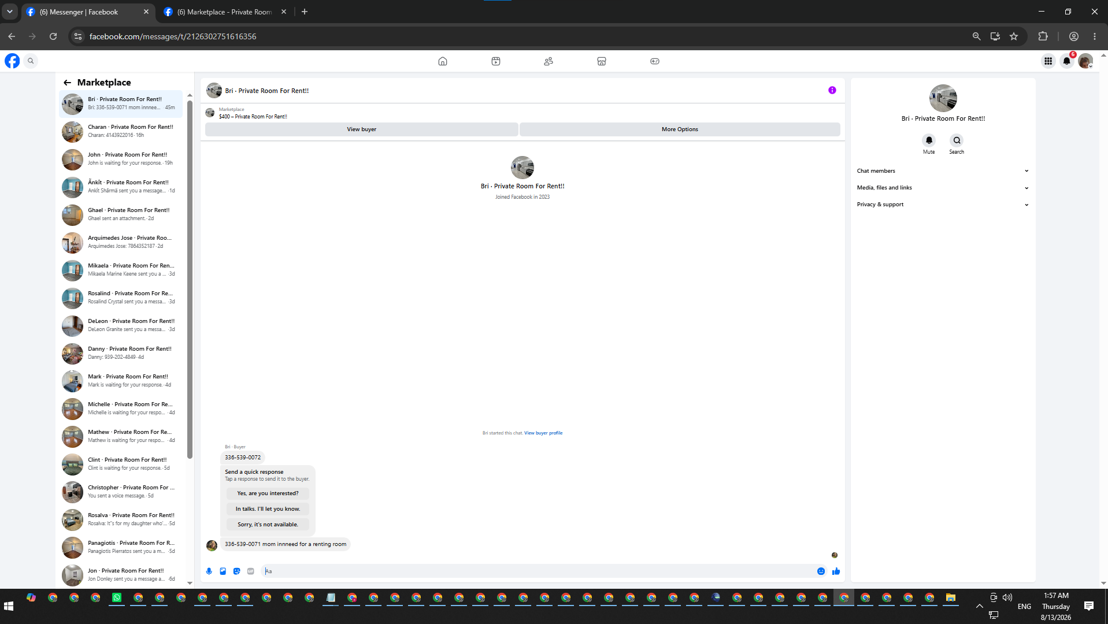The height and width of the screenshot is (624, 1108).
Task: Send a voice clip microphone icon
Action: point(209,571)
